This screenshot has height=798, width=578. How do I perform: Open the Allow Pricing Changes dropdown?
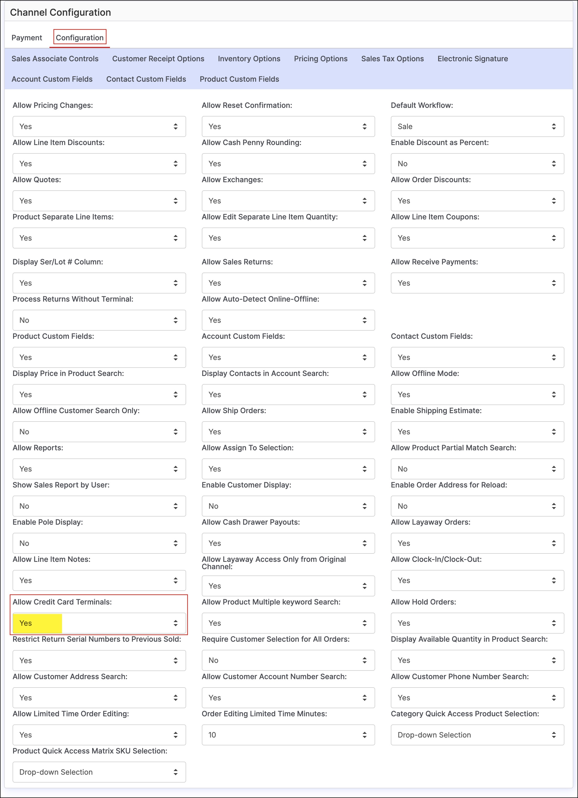[99, 126]
